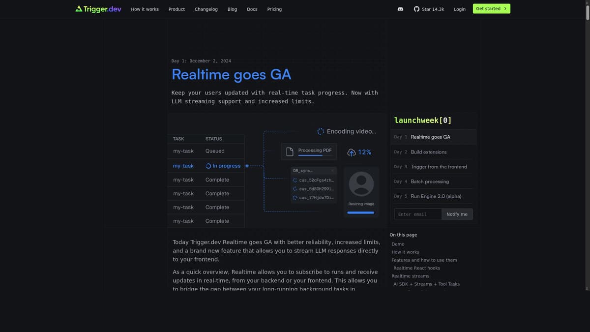Click the Notify me button

pyautogui.click(x=457, y=214)
